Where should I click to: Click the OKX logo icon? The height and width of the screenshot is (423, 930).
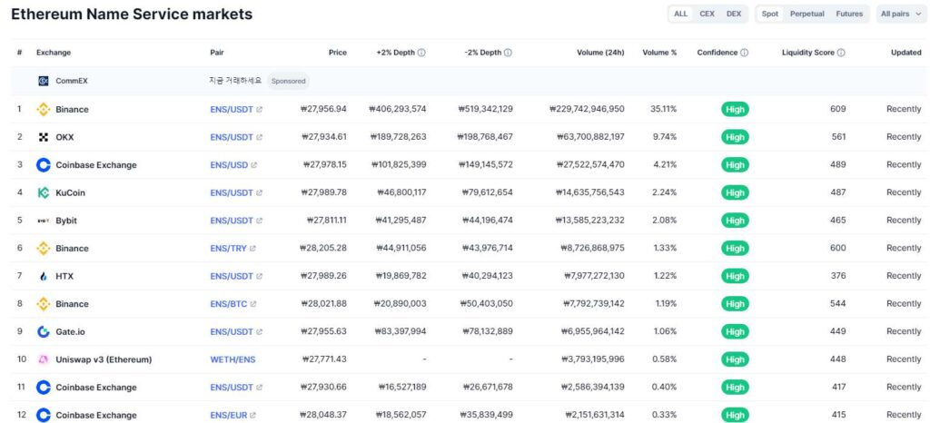44,137
